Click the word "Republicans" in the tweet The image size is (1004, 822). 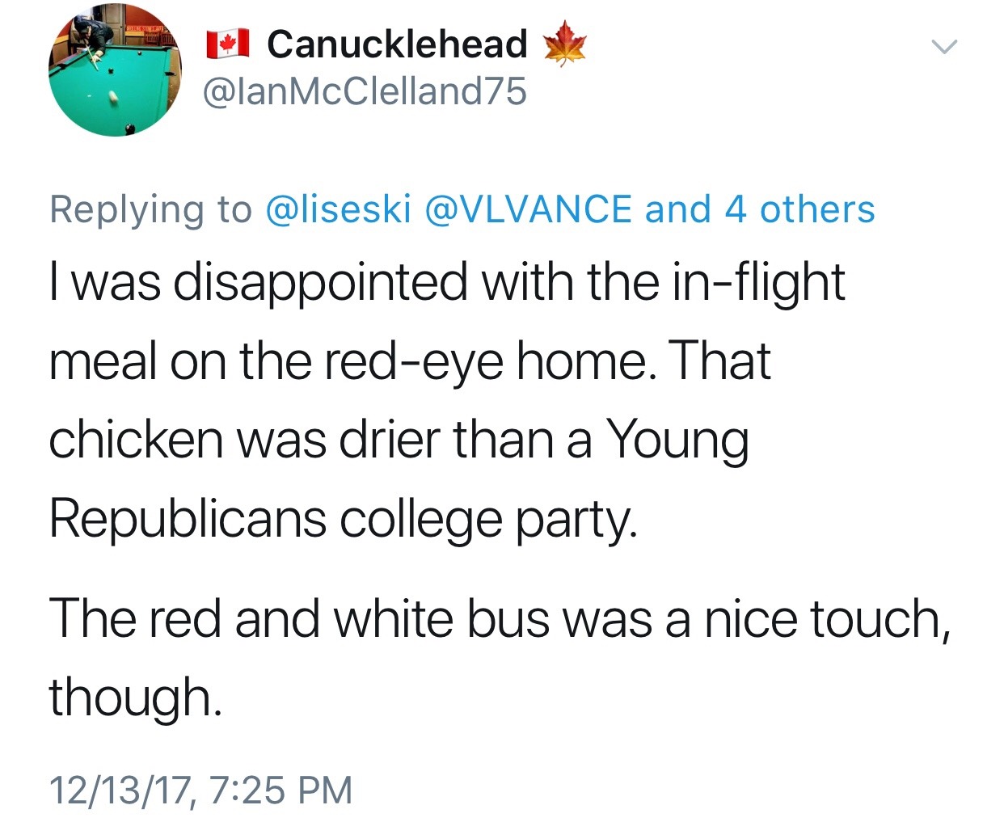[188, 518]
